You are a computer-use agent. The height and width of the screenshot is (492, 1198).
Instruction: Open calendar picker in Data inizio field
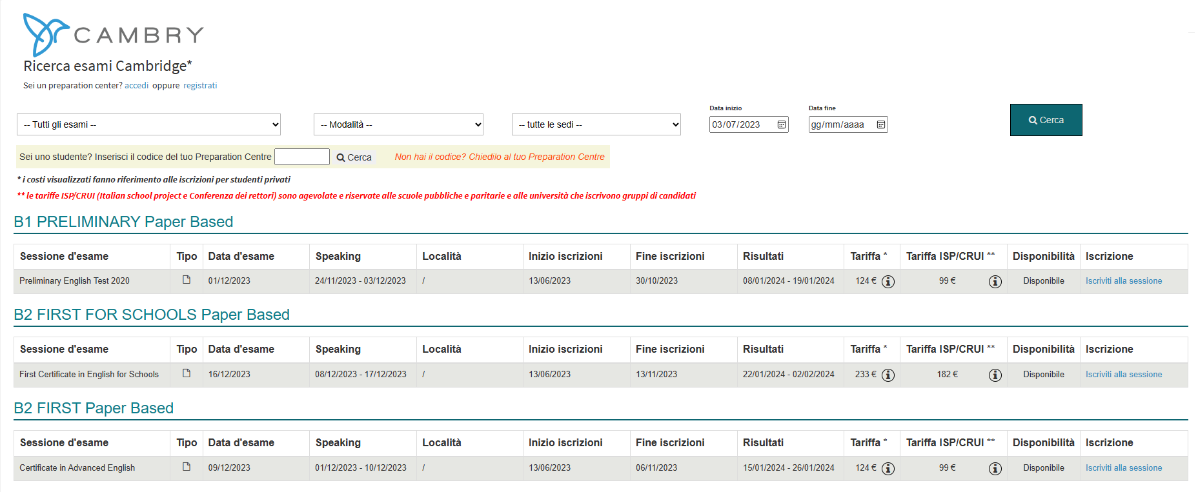click(781, 124)
